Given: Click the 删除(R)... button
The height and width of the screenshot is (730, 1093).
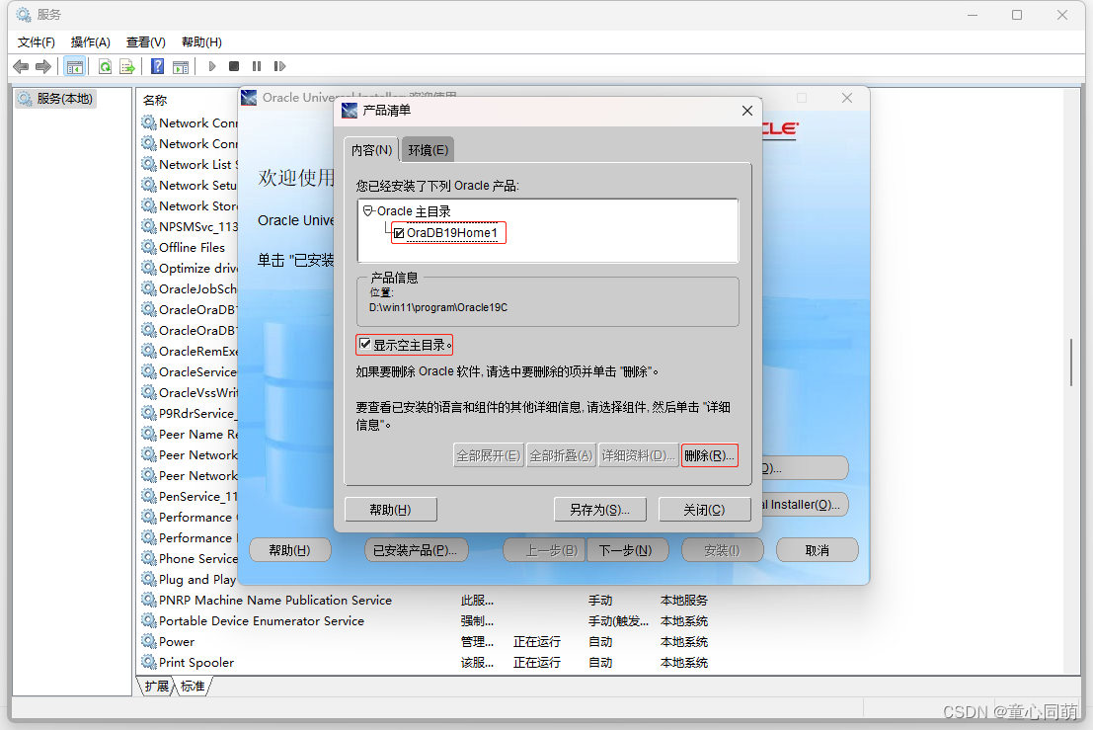Looking at the screenshot, I should [709, 455].
